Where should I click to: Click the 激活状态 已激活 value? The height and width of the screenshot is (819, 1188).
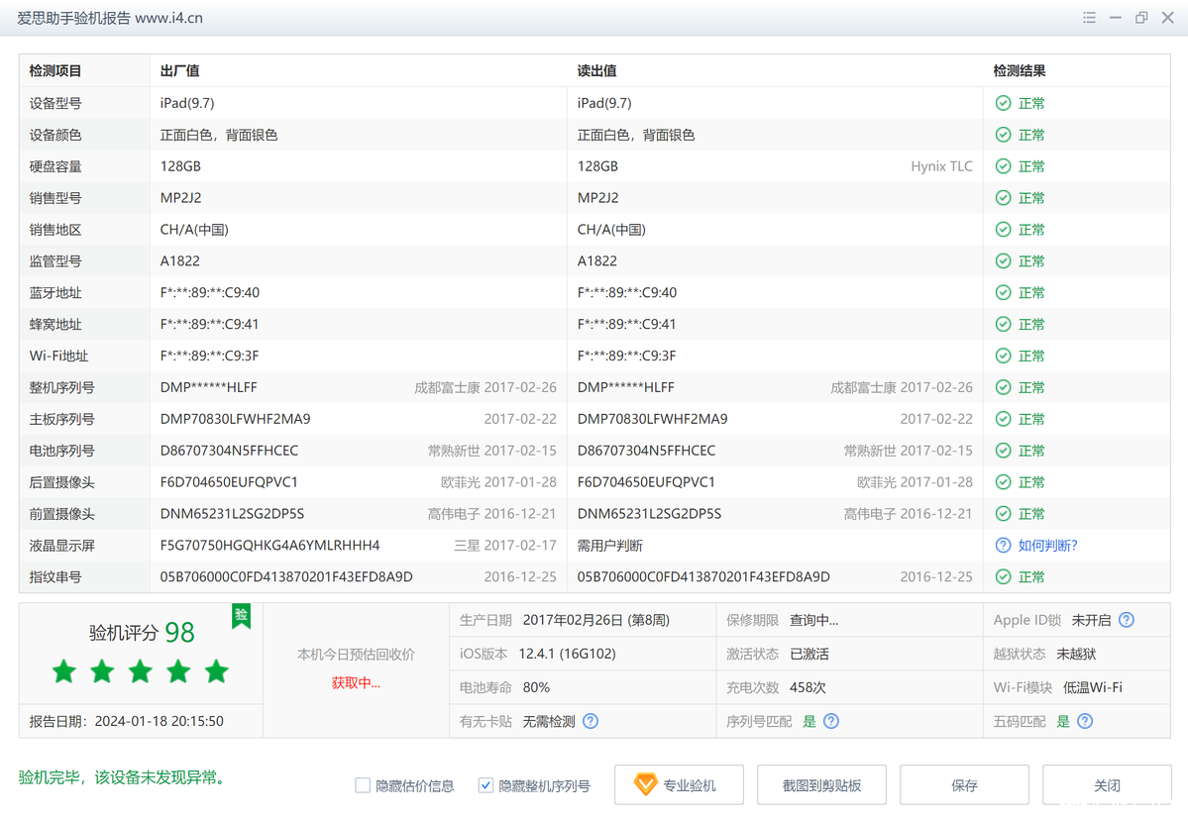[x=810, y=654]
